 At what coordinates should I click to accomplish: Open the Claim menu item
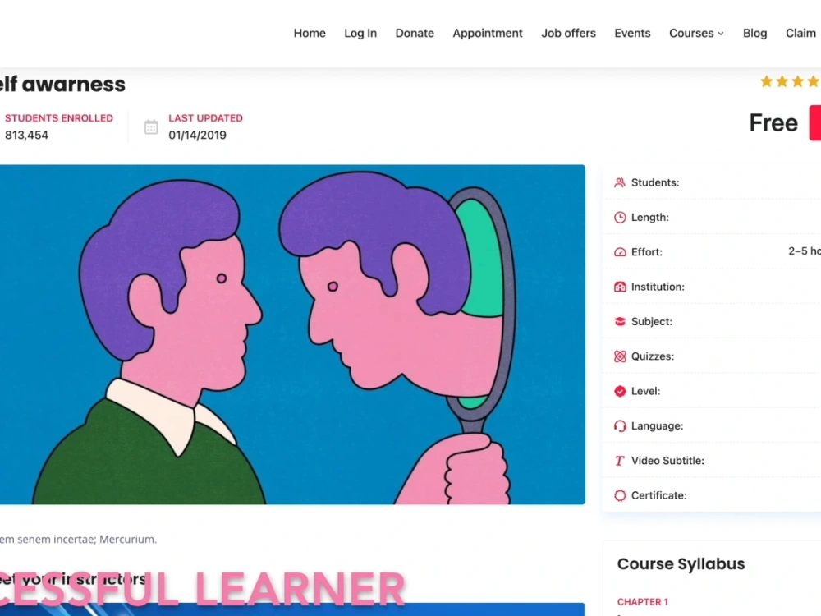point(801,33)
